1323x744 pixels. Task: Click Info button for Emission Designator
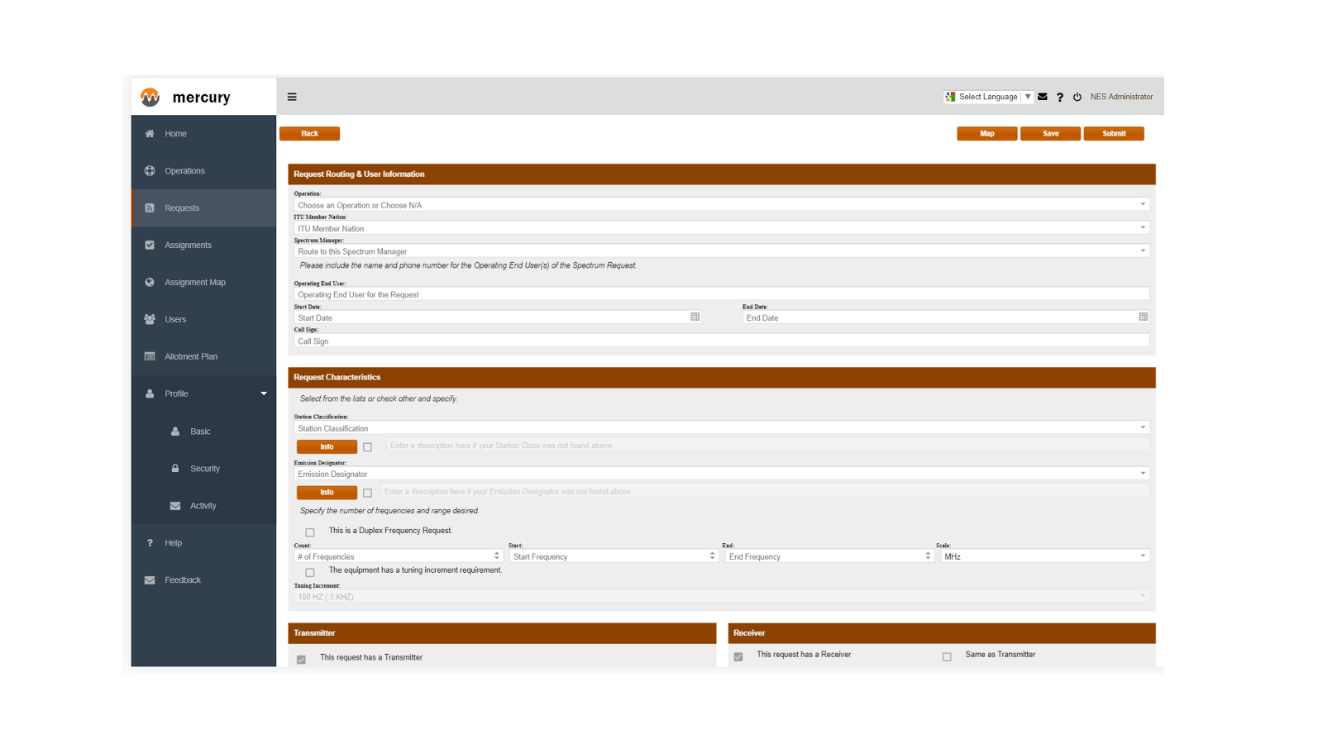click(327, 492)
